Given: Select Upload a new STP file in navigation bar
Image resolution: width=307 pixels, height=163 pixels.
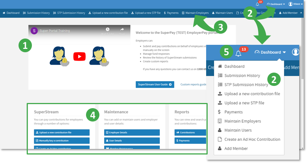Looking at the screenshot, I should coord(146,13).
